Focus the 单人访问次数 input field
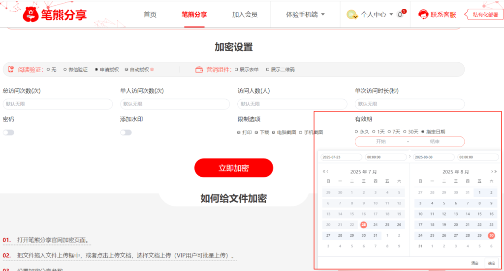This screenshot has width=504, height=271. (175, 104)
